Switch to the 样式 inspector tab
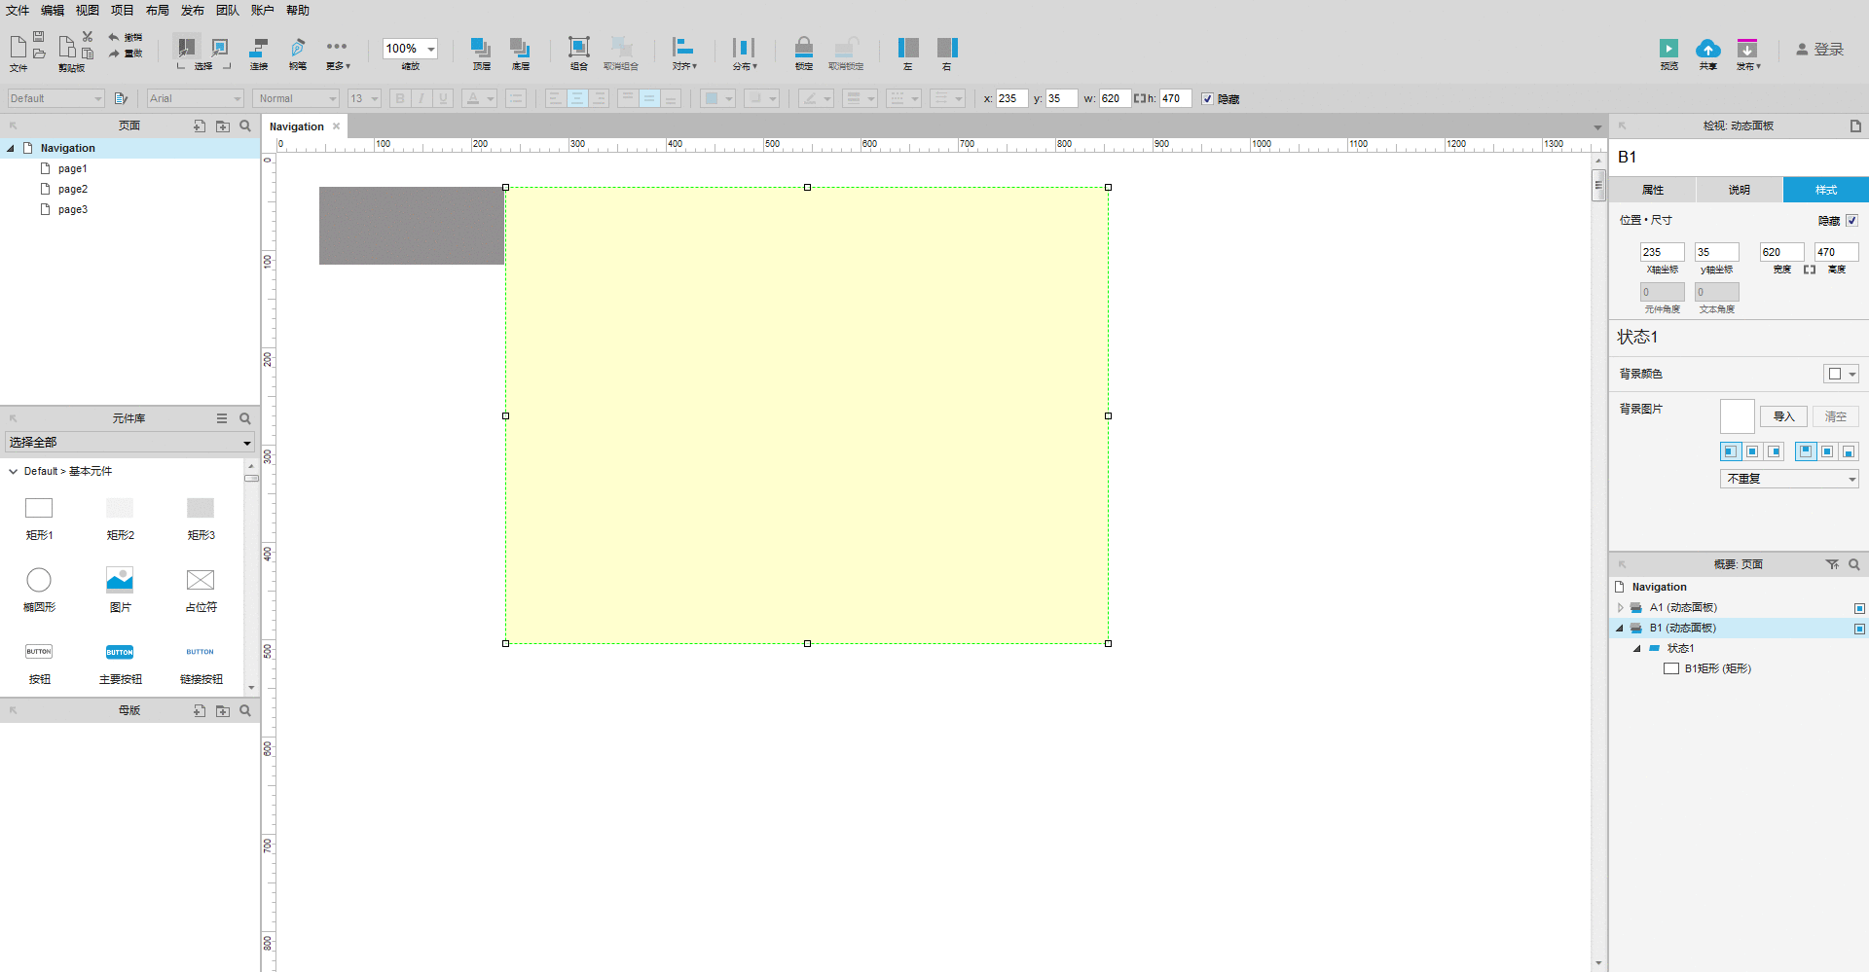1869x972 pixels. pyautogui.click(x=1826, y=190)
